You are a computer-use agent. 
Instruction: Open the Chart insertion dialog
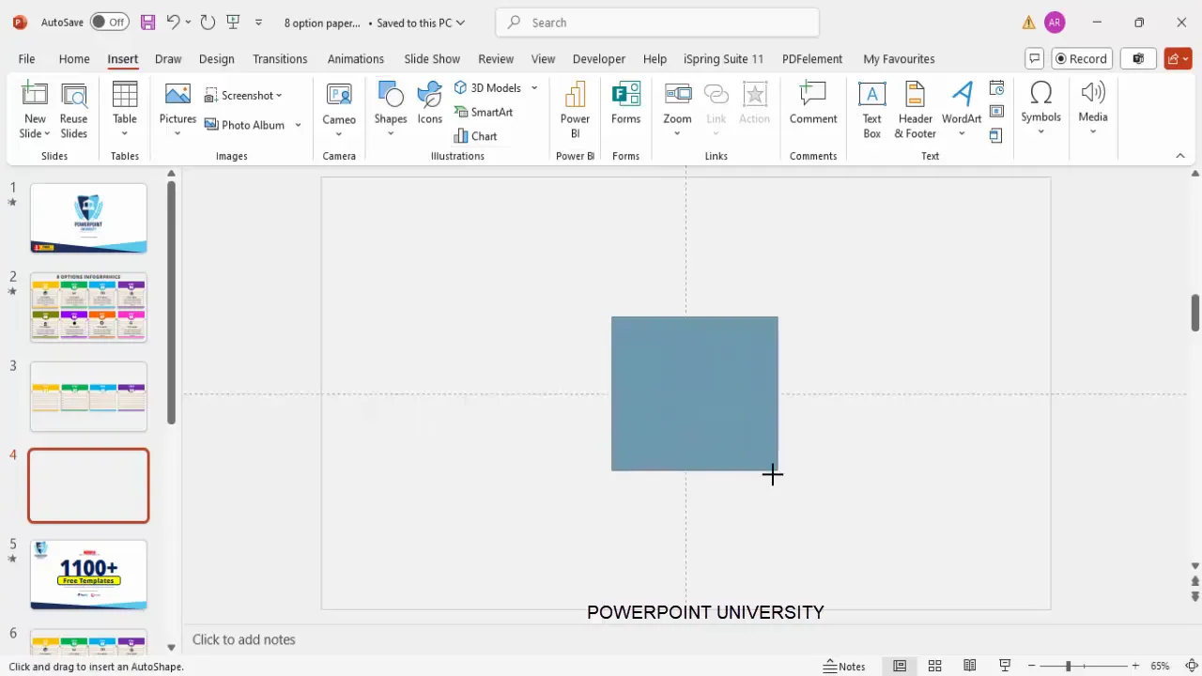tap(483, 136)
